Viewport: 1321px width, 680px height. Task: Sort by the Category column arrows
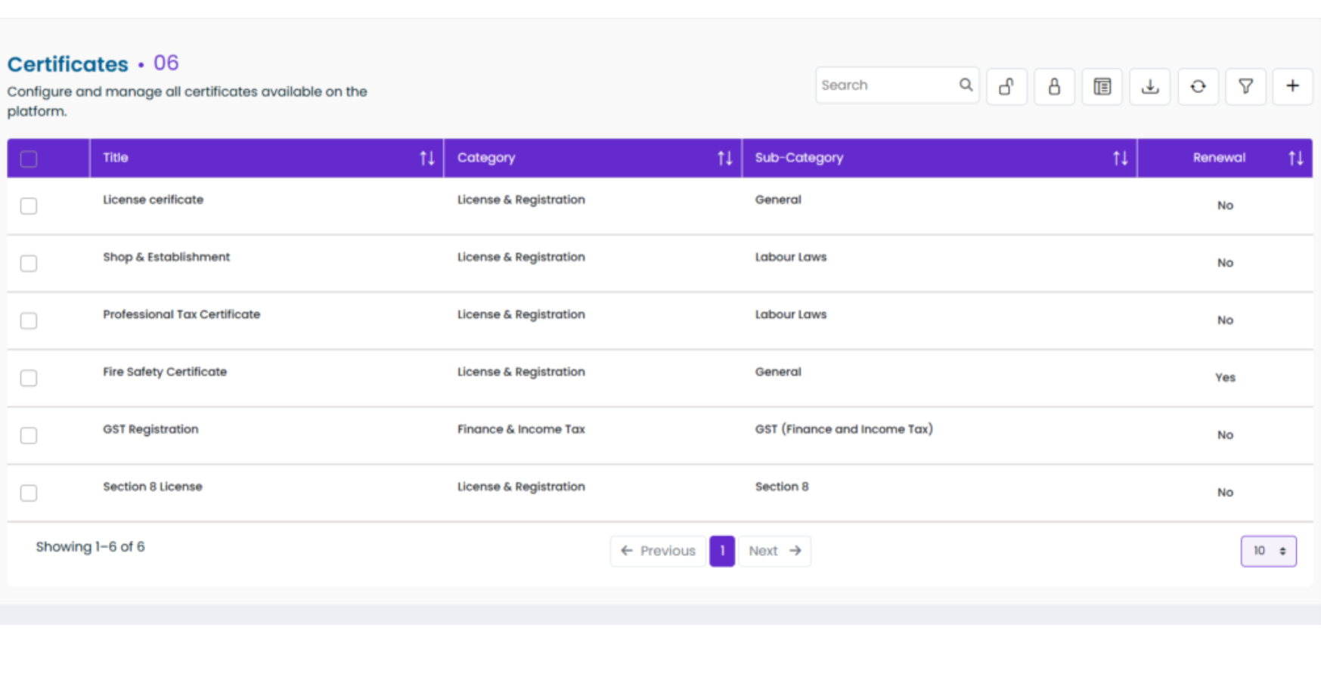(x=725, y=158)
